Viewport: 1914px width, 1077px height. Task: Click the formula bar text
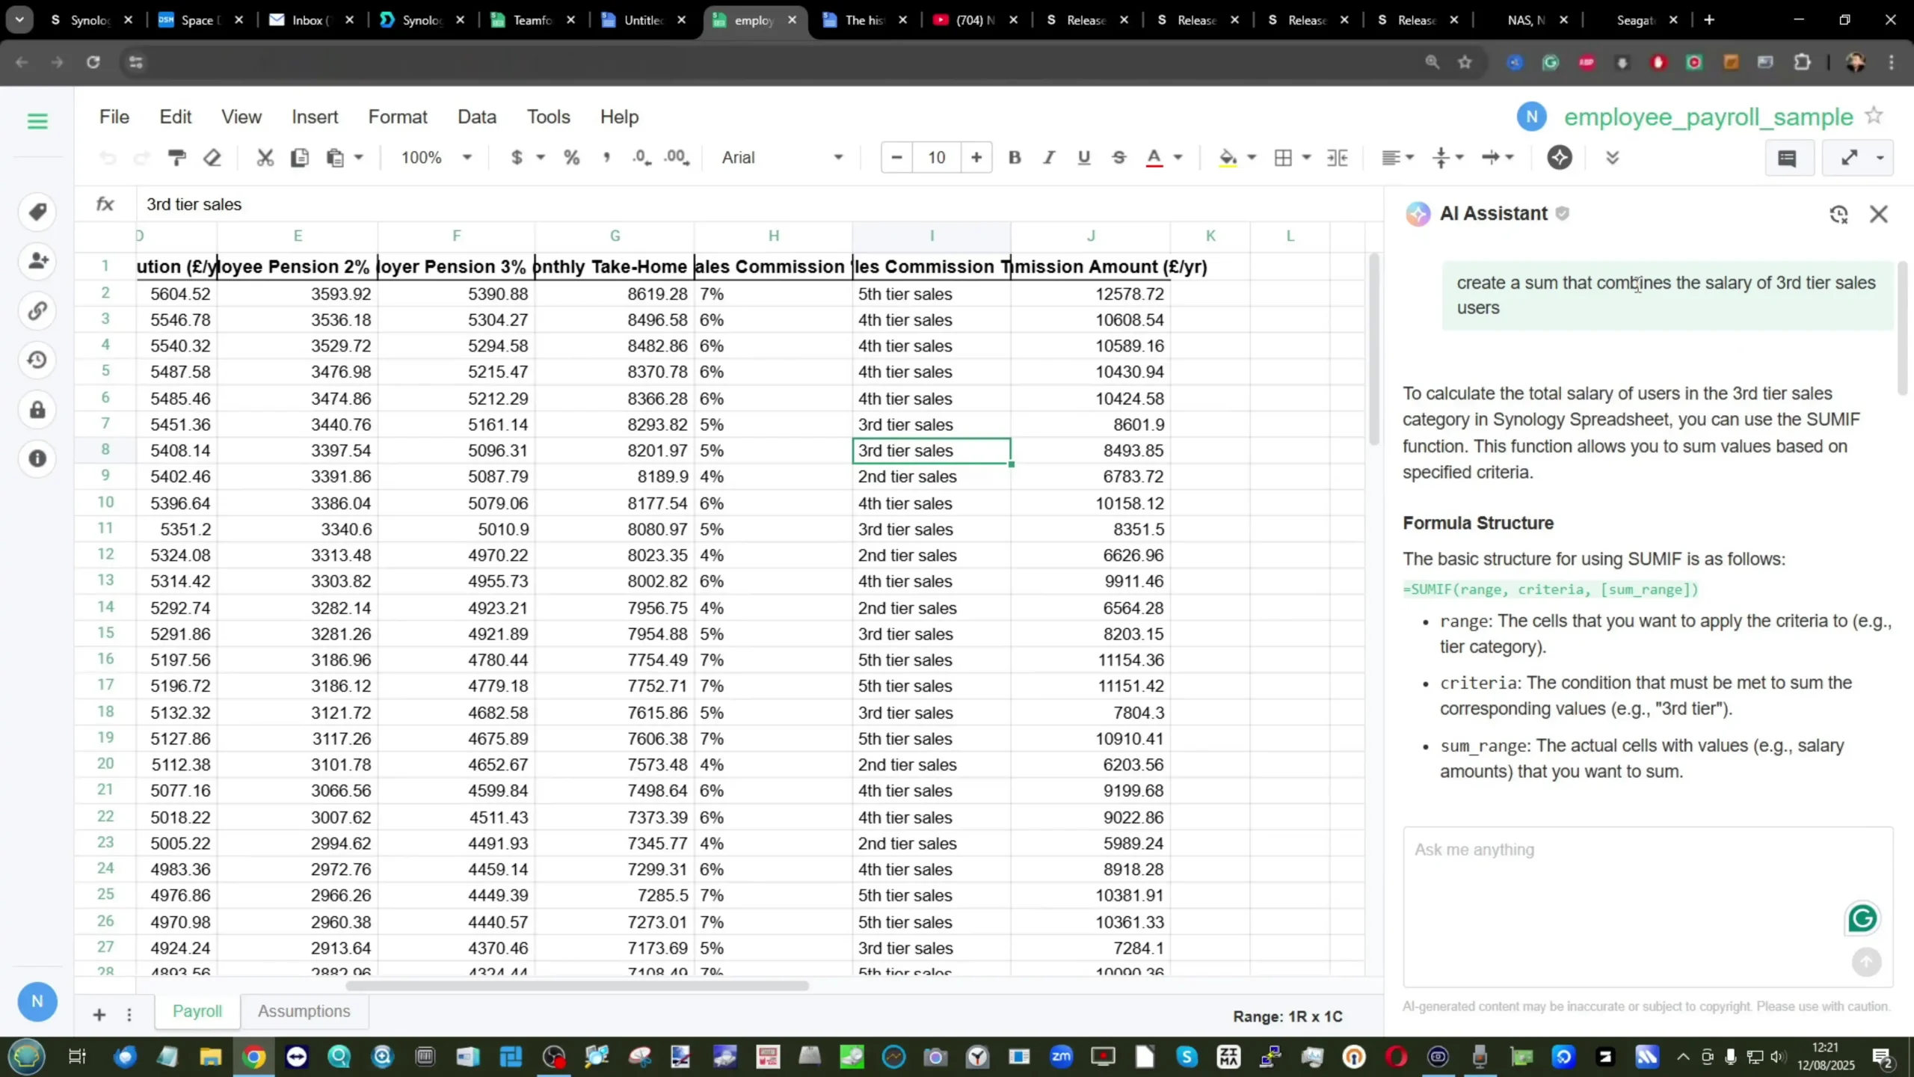[x=194, y=204]
